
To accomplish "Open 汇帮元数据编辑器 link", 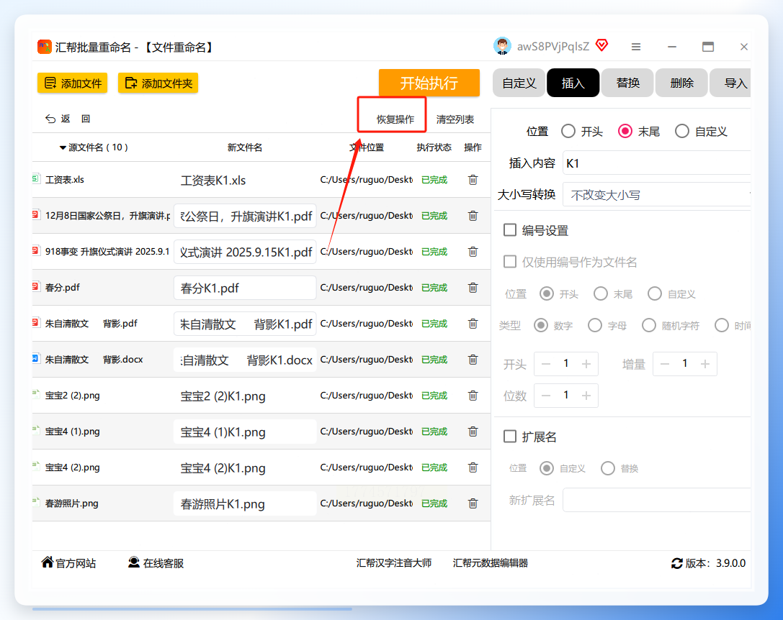I will pos(491,563).
